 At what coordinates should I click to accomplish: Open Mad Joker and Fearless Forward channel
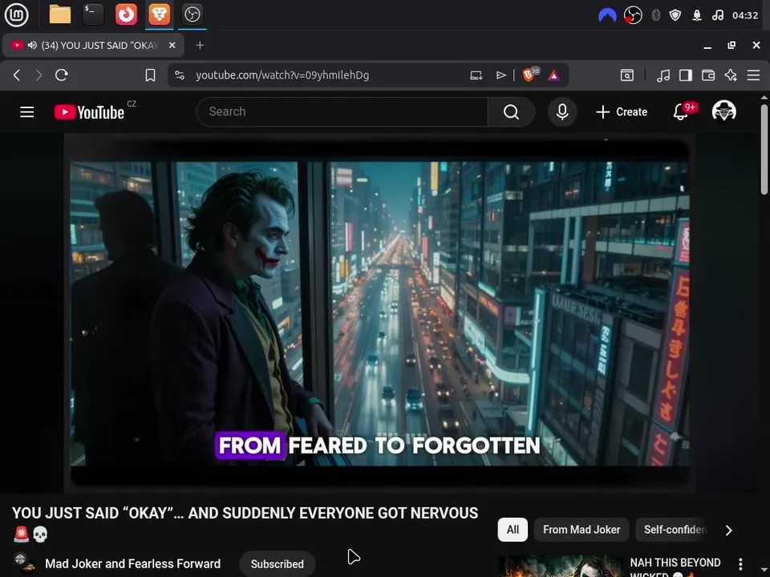coord(132,563)
